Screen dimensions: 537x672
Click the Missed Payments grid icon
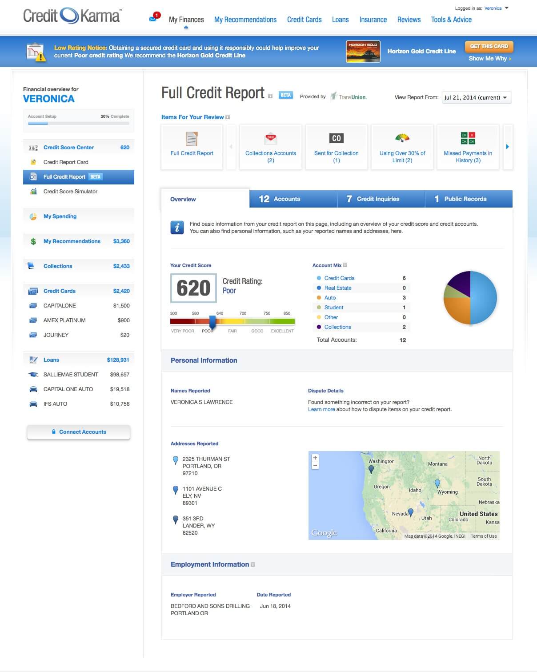coord(468,138)
